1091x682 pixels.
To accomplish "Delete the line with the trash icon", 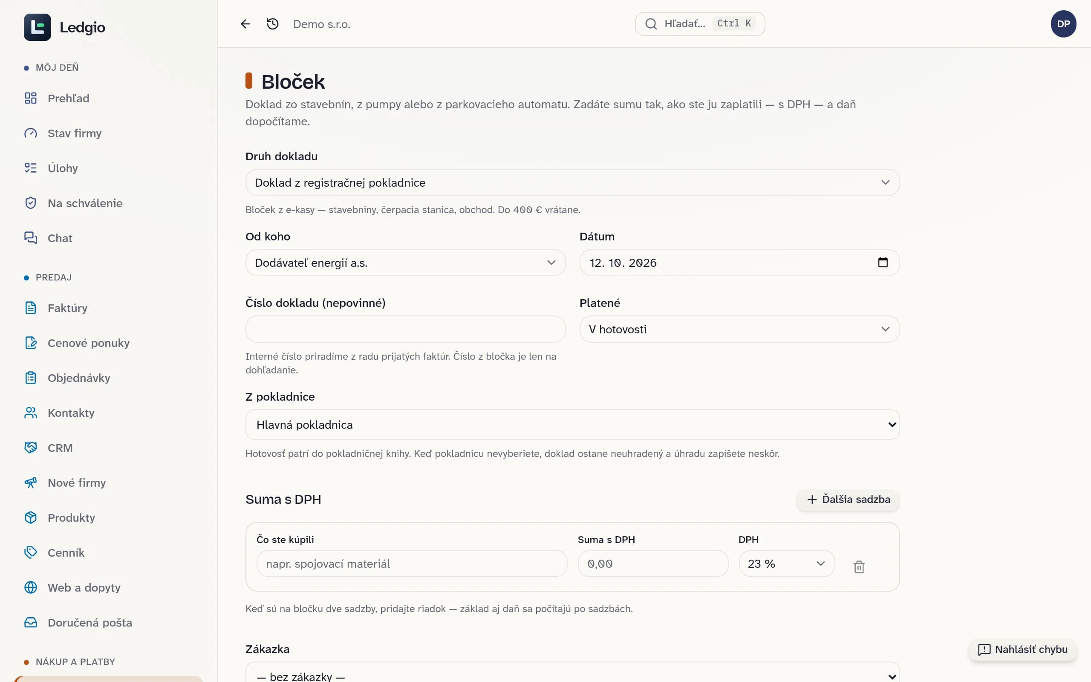I will click(x=859, y=566).
